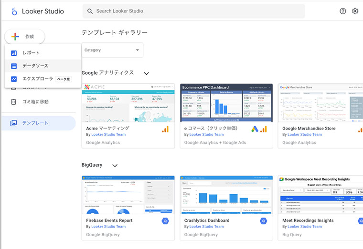Click Looker Studio Team link under e コマース
Screen dimensions: 363x249
tap(206, 135)
